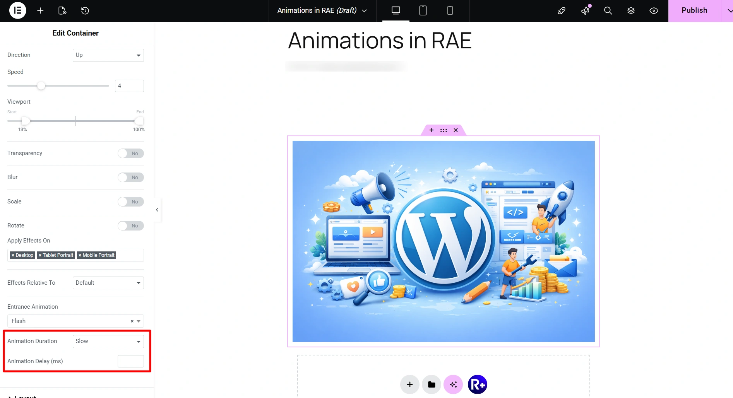Image resolution: width=733 pixels, height=398 pixels.
Task: Switch to Mobile responsive view
Action: (x=450, y=11)
